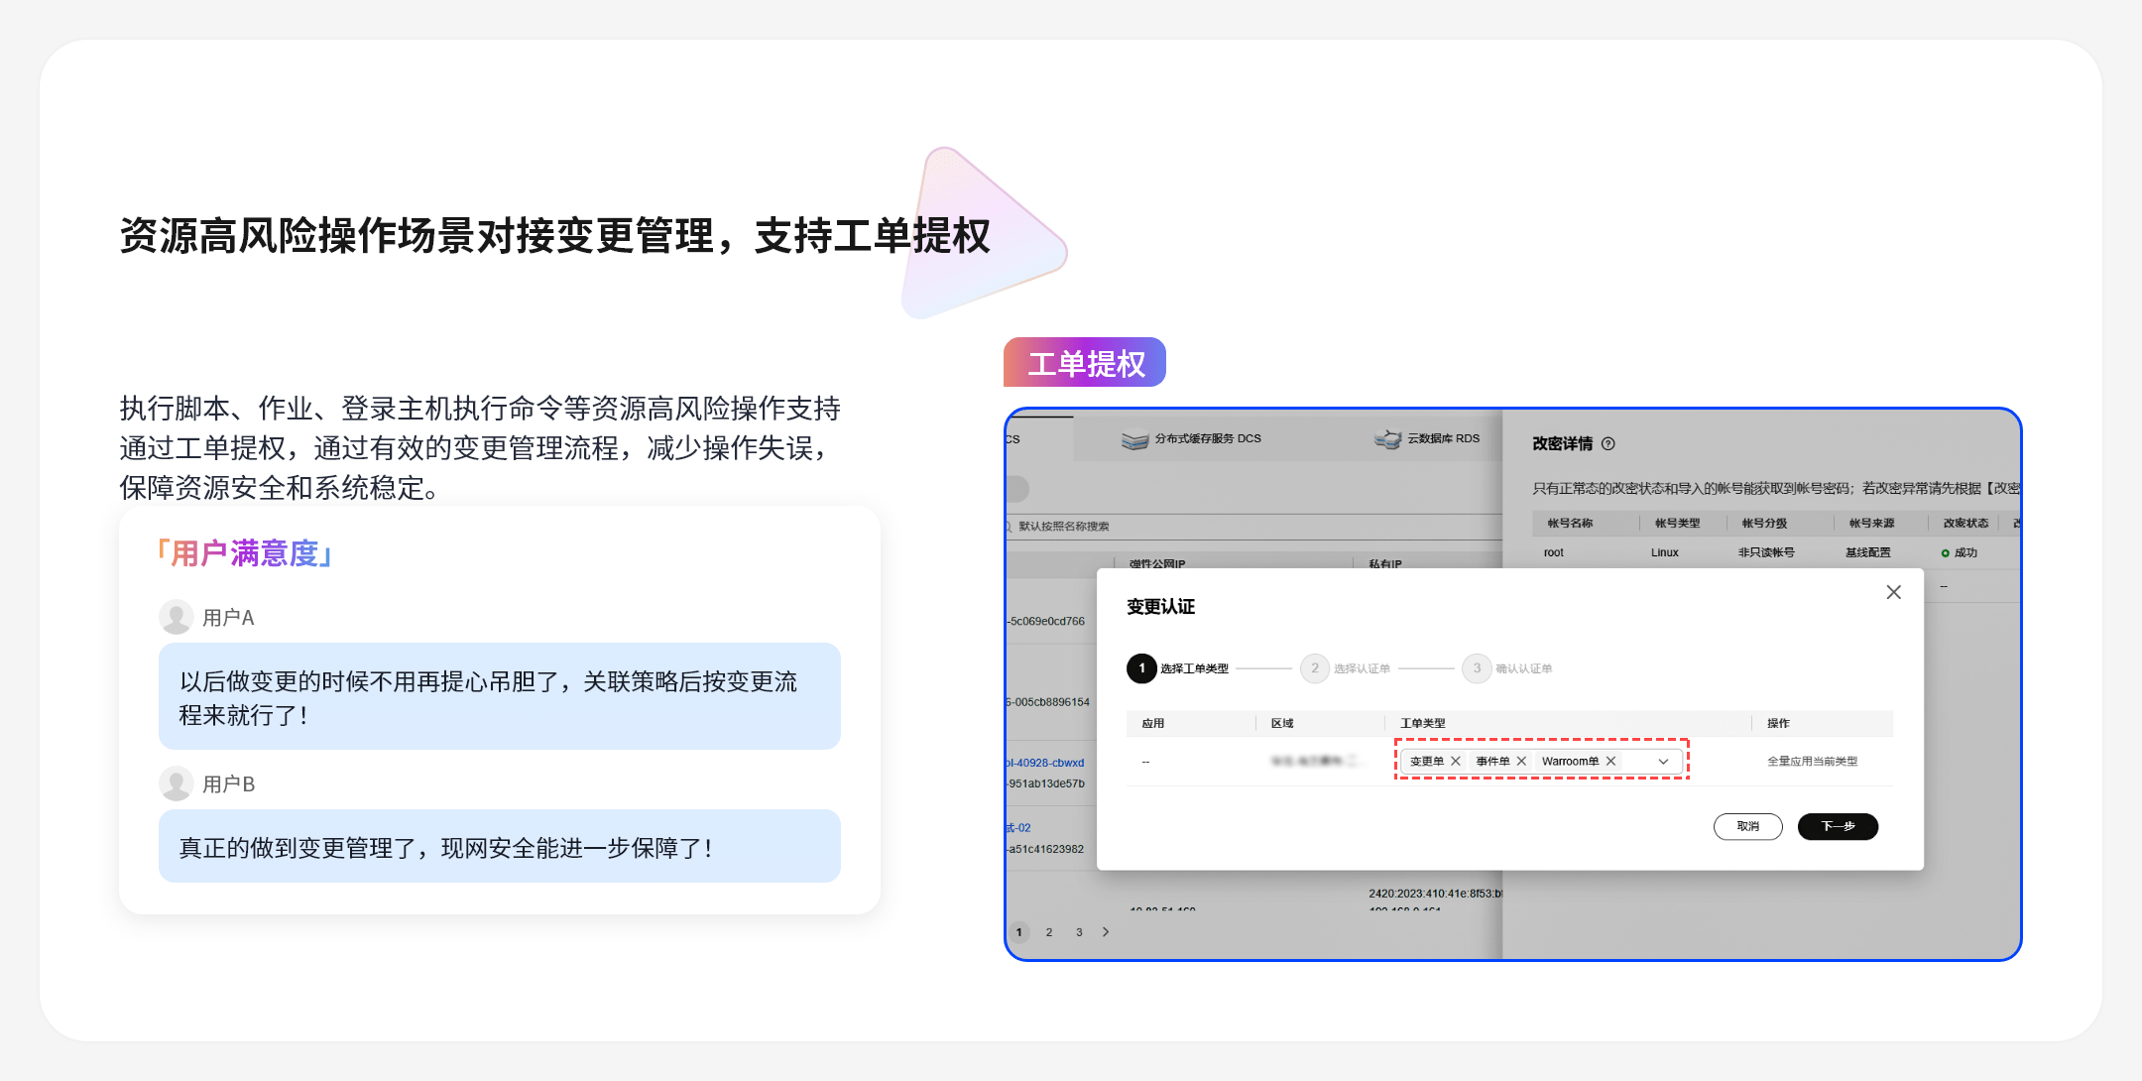This screenshot has height=1081, width=2142.
Task: Click the 分布式缓存服务 DCS service icon
Action: 1134,439
